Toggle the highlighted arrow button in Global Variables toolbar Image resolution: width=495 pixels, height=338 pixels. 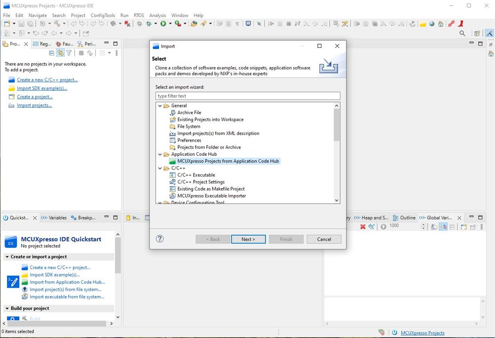click(443, 226)
